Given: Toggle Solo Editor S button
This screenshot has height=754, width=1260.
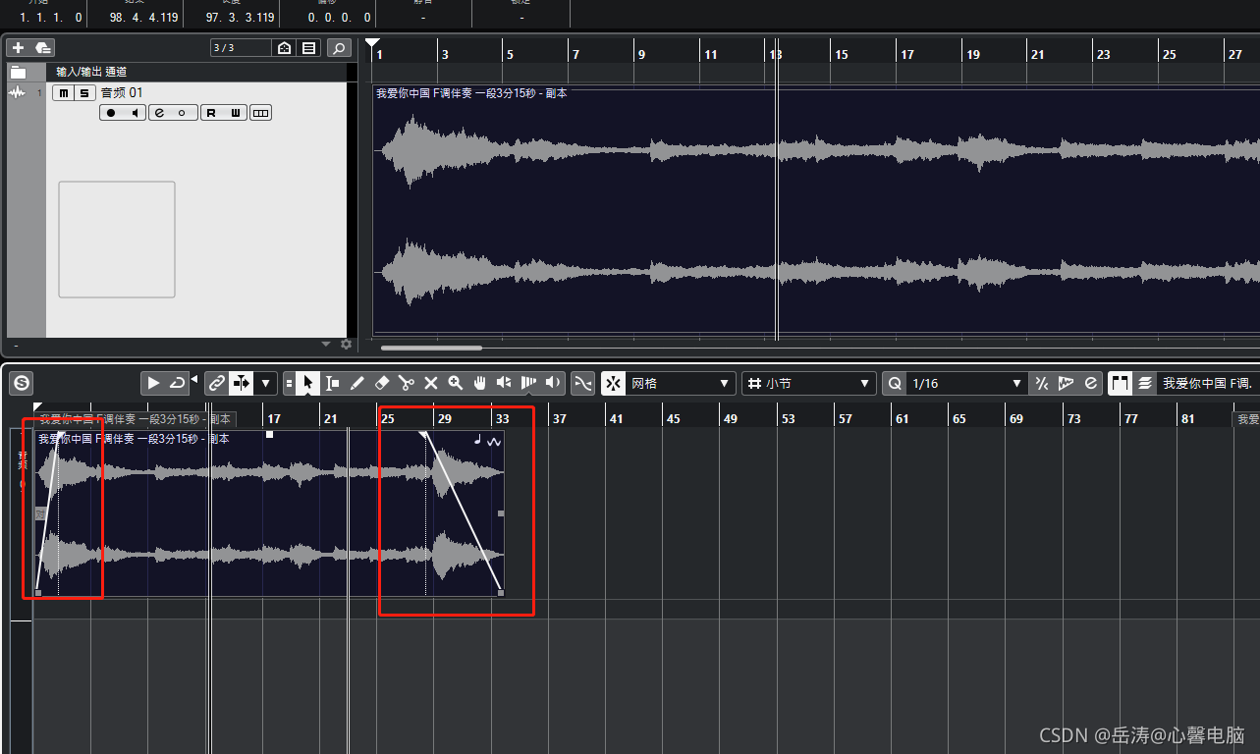Looking at the screenshot, I should click(x=20, y=383).
